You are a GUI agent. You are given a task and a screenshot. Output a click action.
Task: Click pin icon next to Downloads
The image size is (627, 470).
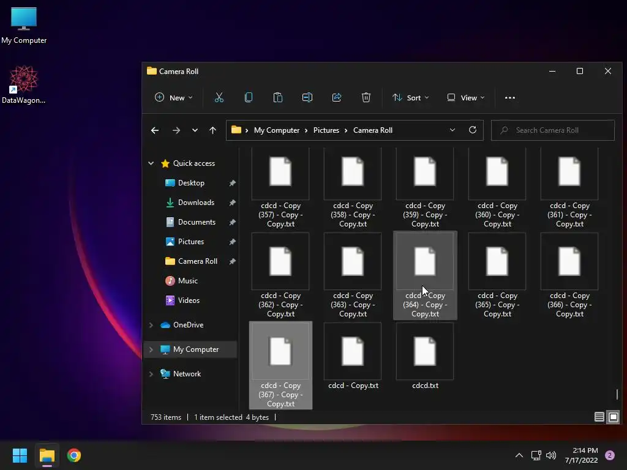point(232,203)
